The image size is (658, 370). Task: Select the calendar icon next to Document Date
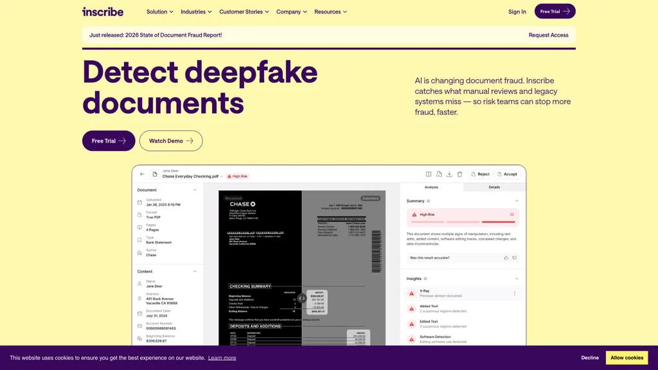139,313
